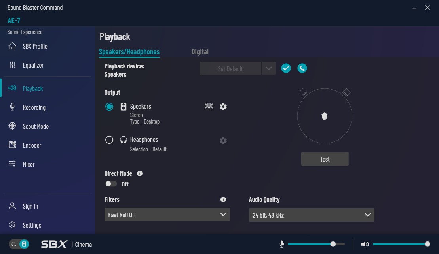Click the 'Output' section heading

click(x=112, y=92)
